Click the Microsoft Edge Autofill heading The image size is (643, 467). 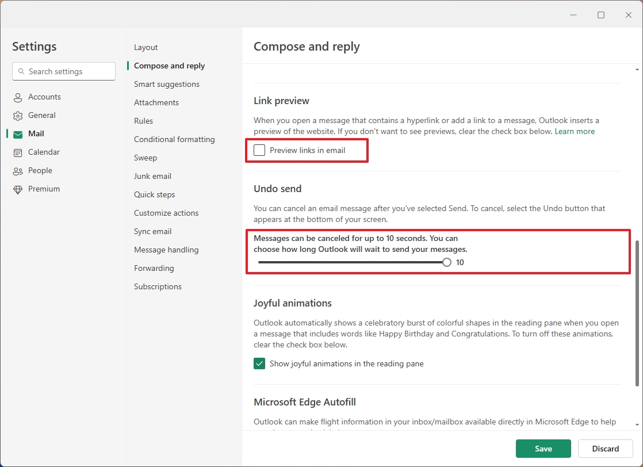click(x=305, y=402)
